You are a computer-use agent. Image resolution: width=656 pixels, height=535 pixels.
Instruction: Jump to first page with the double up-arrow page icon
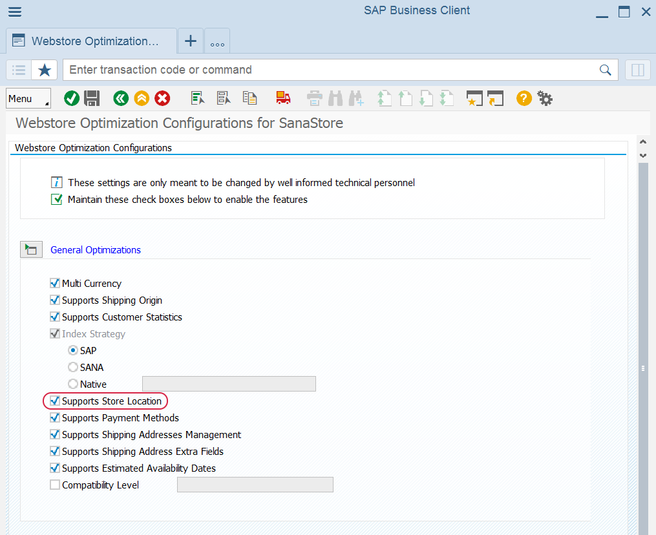pyautogui.click(x=384, y=99)
